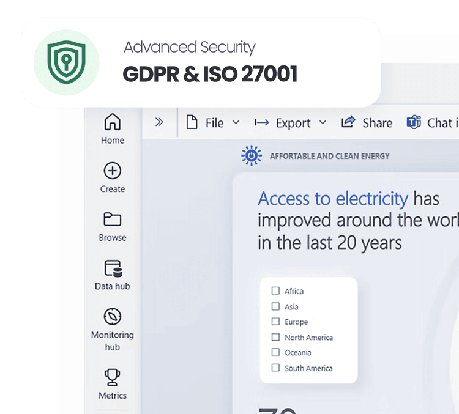Open the Monitoring hub icon
This screenshot has height=414, width=459.
point(113,317)
